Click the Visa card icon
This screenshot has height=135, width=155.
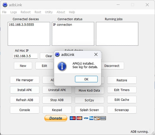click(86, 118)
